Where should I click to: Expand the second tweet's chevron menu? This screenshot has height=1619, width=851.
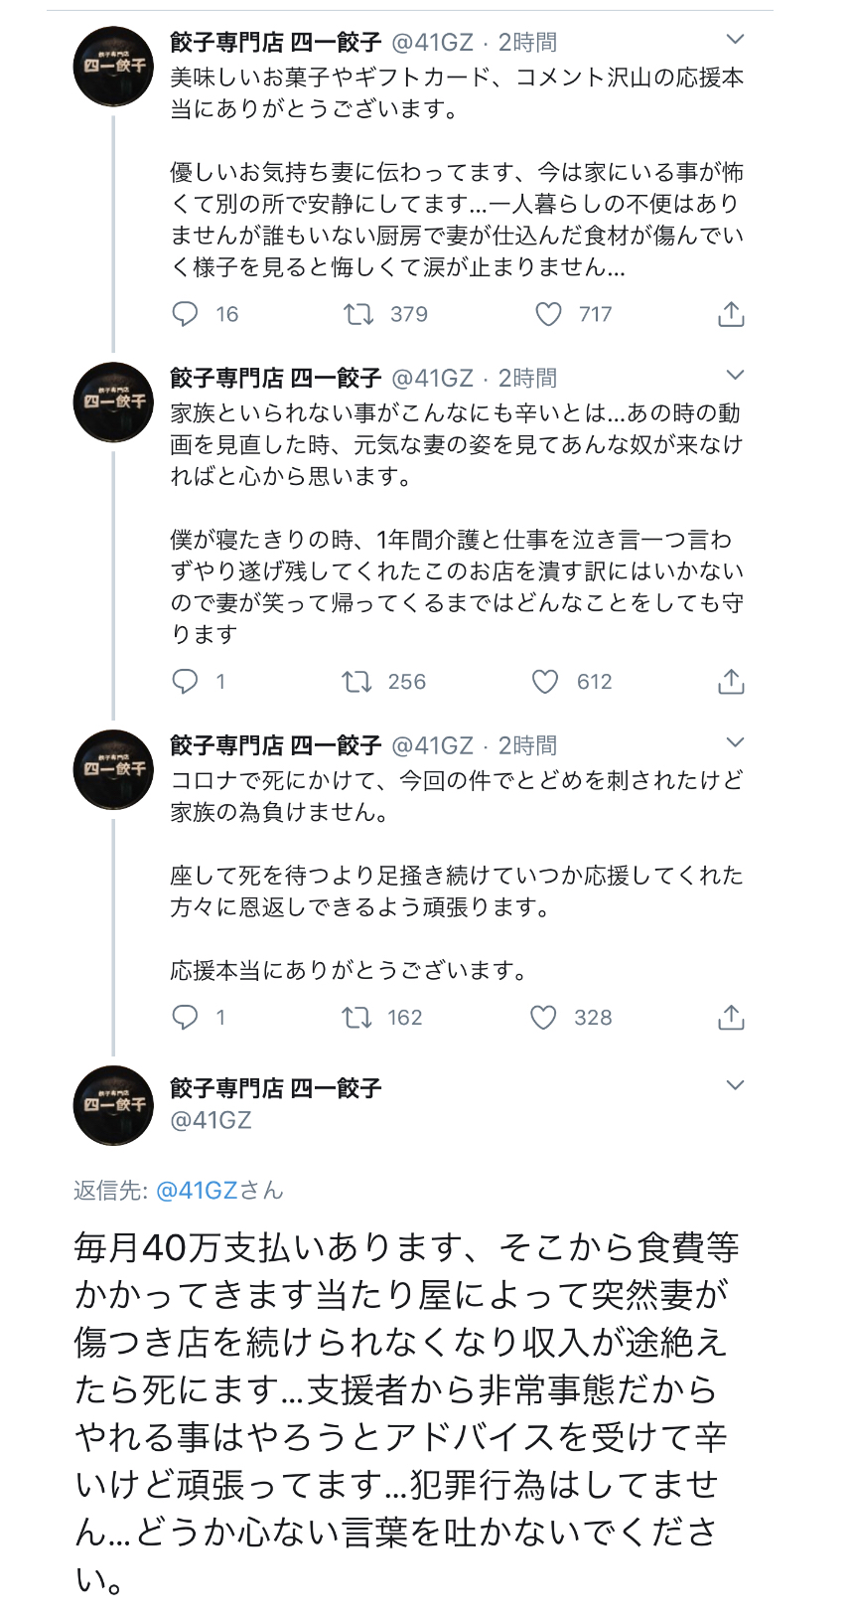[735, 376]
